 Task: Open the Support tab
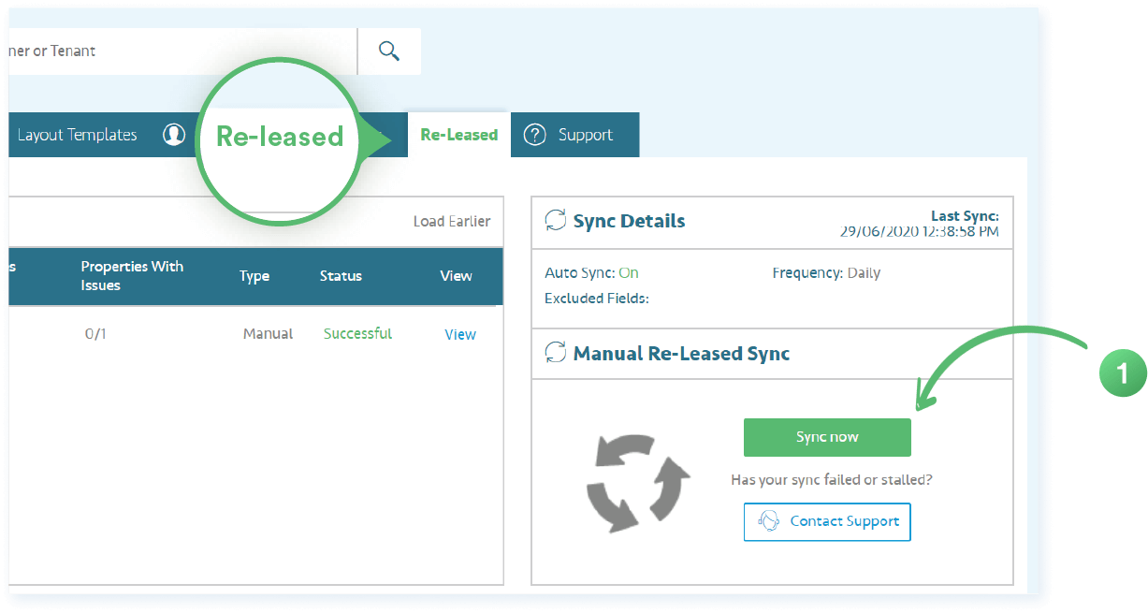[575, 135]
